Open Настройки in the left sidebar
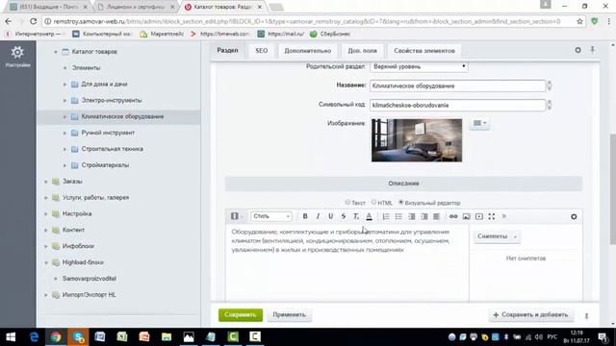This screenshot has height=346, width=616. tap(17, 57)
